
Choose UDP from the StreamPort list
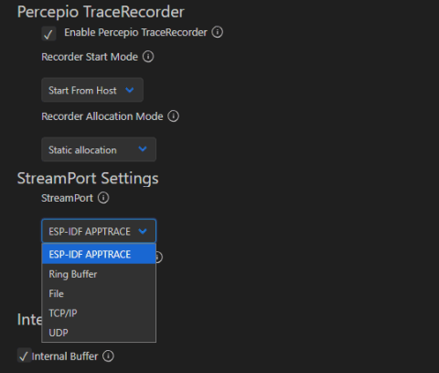tap(99, 333)
